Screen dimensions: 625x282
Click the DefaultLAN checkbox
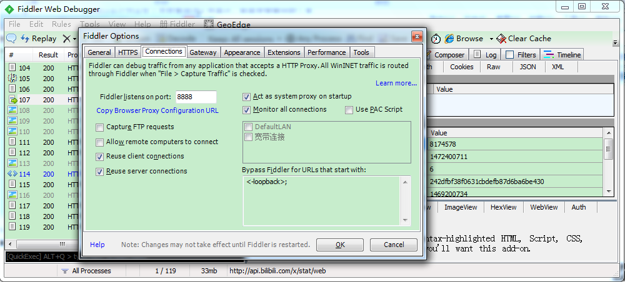[x=248, y=127]
